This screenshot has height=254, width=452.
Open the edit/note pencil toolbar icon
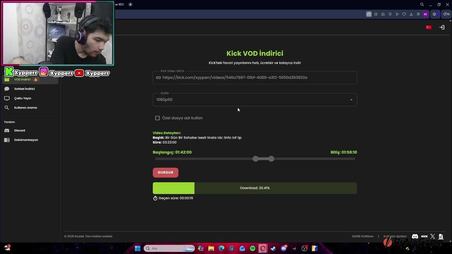coord(376,14)
